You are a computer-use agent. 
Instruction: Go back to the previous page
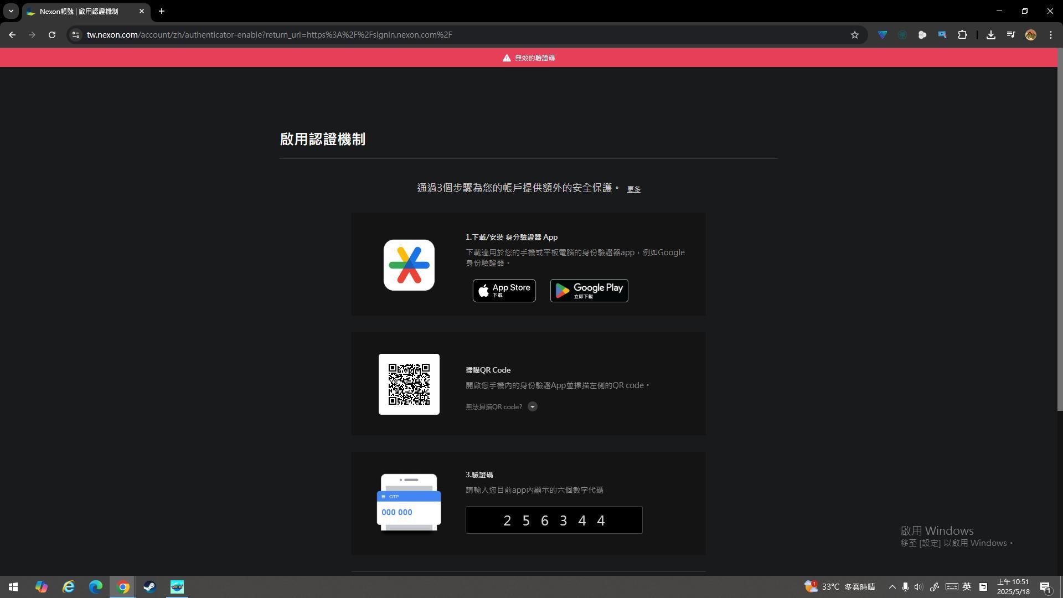[x=12, y=35]
